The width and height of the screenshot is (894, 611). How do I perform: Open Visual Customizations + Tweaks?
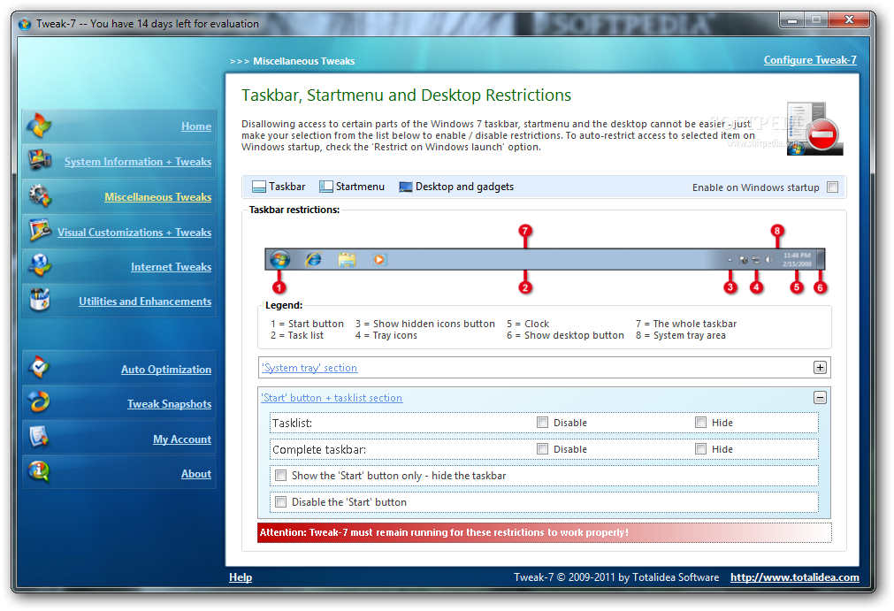(x=134, y=233)
